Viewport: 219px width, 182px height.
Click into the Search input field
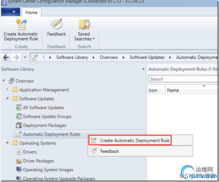click(x=183, y=79)
